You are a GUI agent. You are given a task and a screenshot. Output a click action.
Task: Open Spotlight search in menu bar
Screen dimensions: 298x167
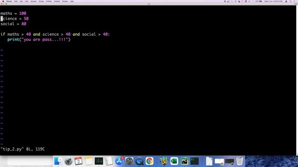point(291,1)
